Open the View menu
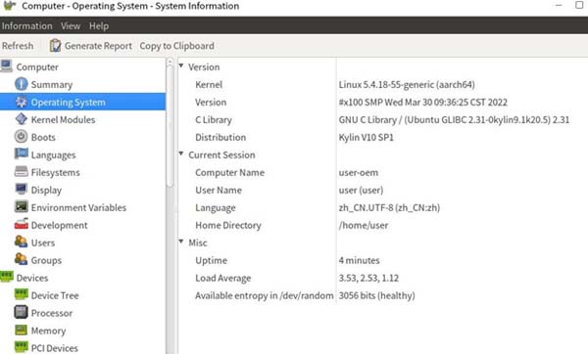This screenshot has height=354, width=588. point(71,25)
